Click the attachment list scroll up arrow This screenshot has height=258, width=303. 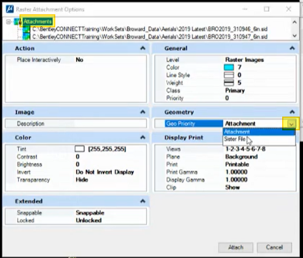(295, 22)
